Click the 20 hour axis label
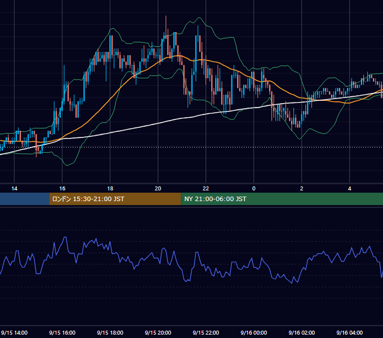Screen dimensions: 383x338 158,189
